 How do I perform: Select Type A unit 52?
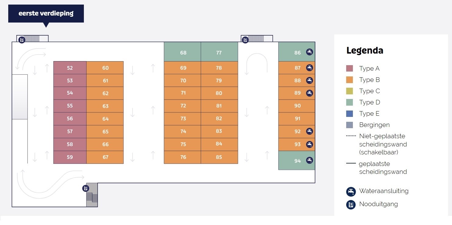coord(70,68)
